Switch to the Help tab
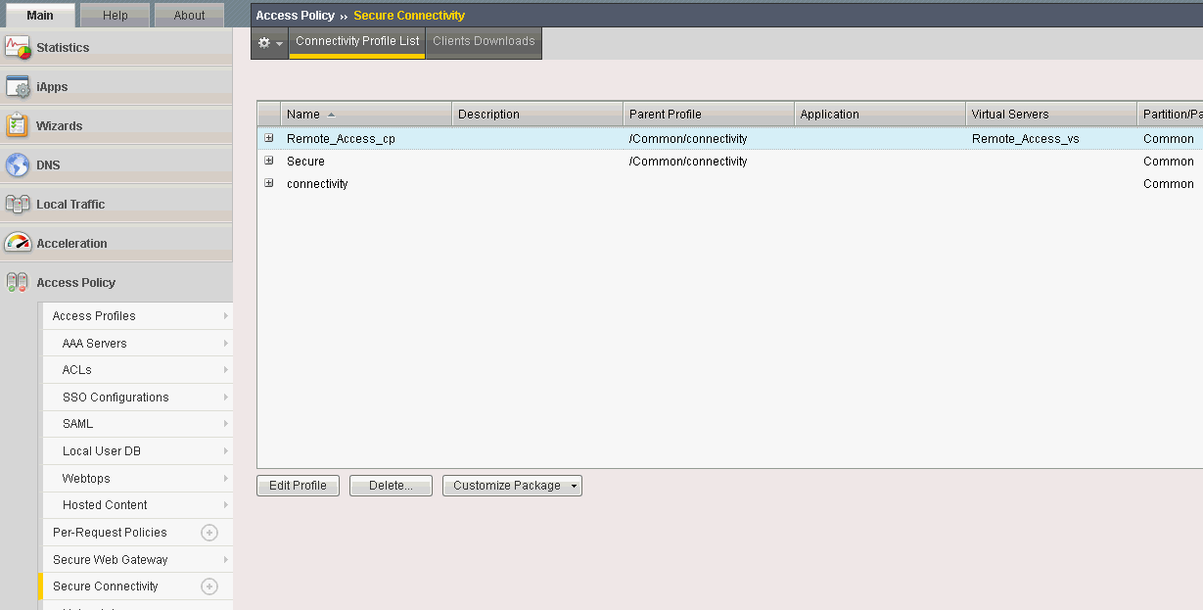The image size is (1203, 610). 116,15
